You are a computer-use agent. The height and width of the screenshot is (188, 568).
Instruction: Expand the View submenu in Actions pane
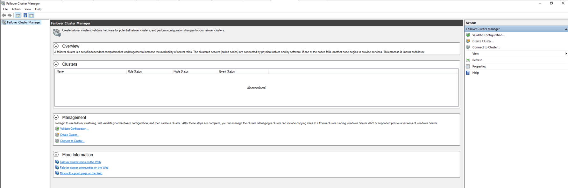[566, 54]
